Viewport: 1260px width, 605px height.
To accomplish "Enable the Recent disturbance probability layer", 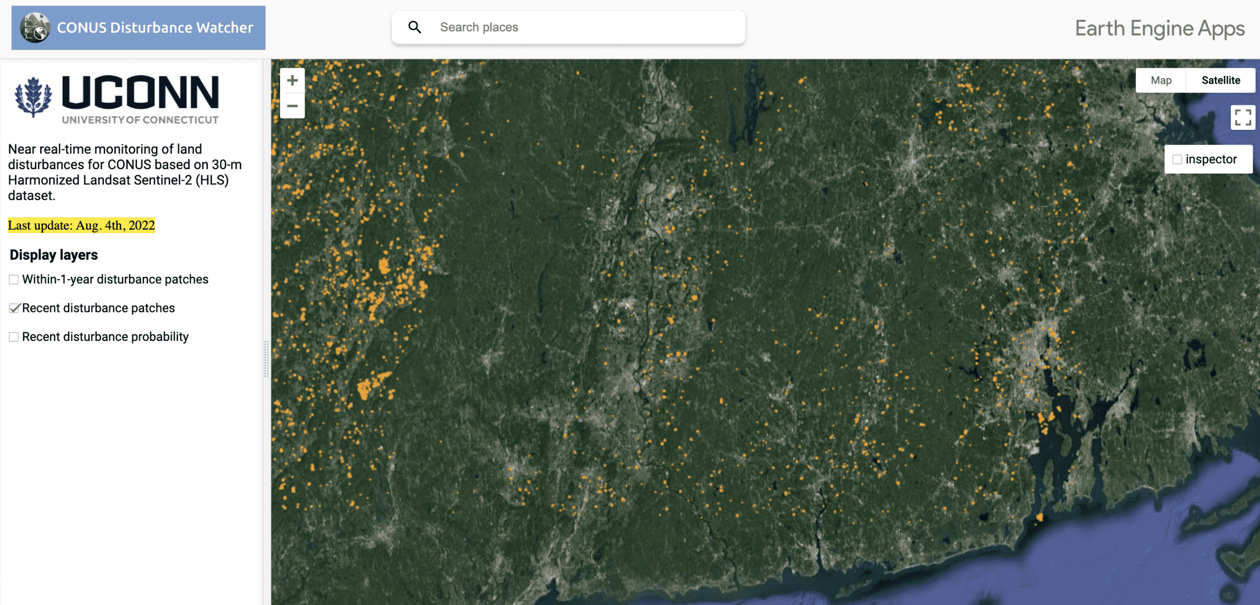I will (13, 336).
